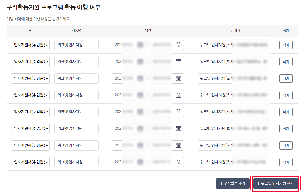302x193 pixels.
Task: Delete the fifth activity row
Action: (x=286, y=112)
